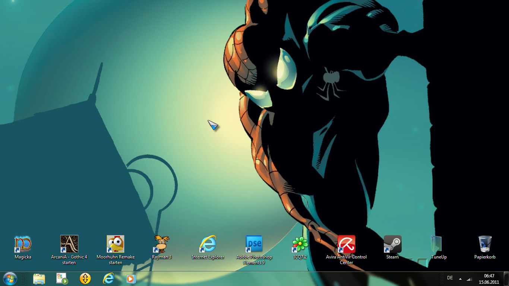Screen dimensions: 509x286
Task: Launch Internet Explorer from the taskbar
Action: (108, 279)
